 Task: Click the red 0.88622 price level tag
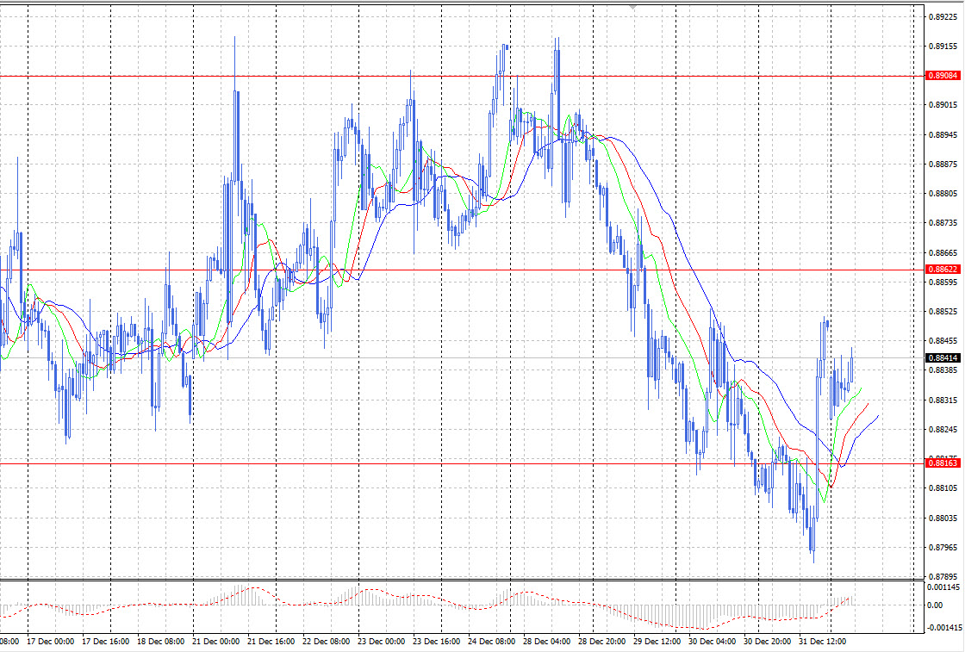coord(943,270)
